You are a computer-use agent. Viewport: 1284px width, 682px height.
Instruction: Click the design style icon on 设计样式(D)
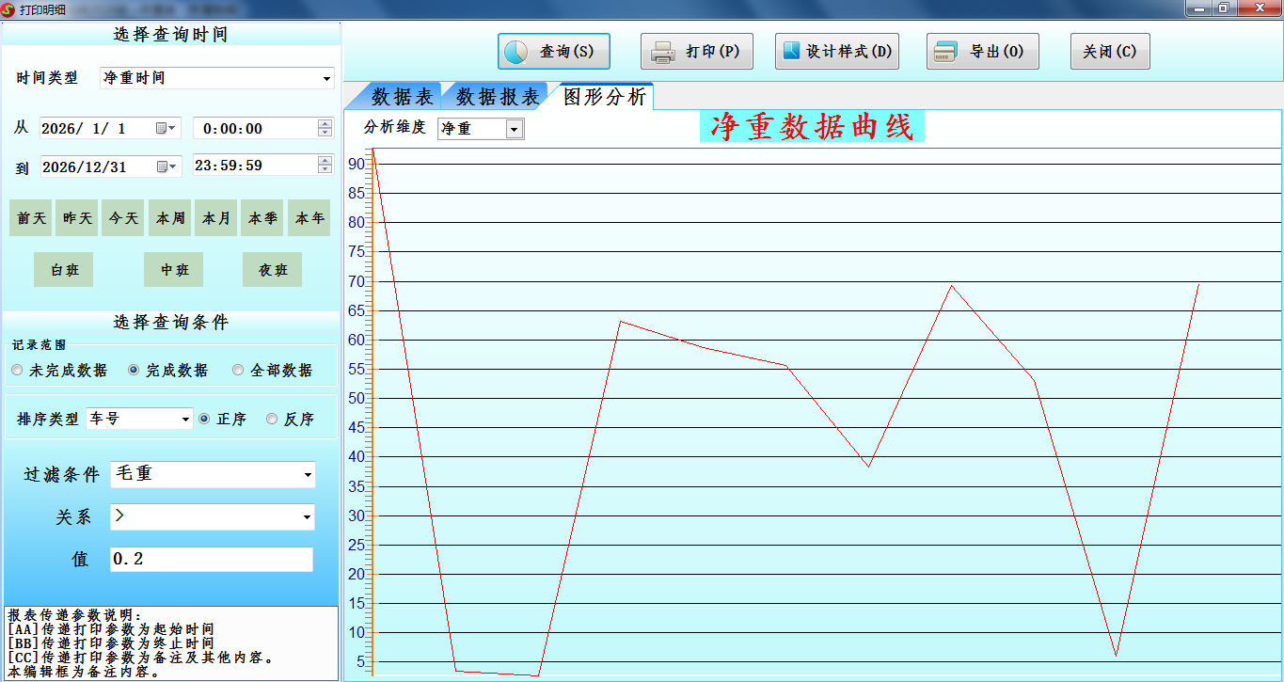792,51
